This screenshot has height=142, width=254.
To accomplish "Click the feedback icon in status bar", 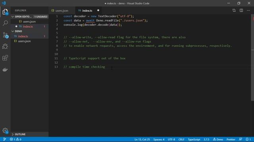I will (241, 139).
